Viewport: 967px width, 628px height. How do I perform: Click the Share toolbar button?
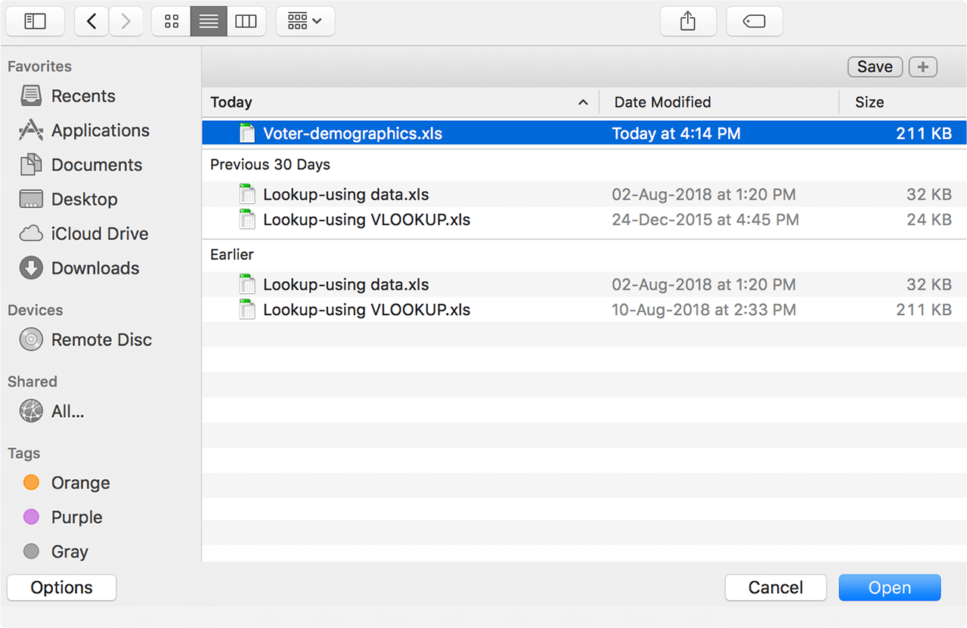pyautogui.click(x=688, y=21)
